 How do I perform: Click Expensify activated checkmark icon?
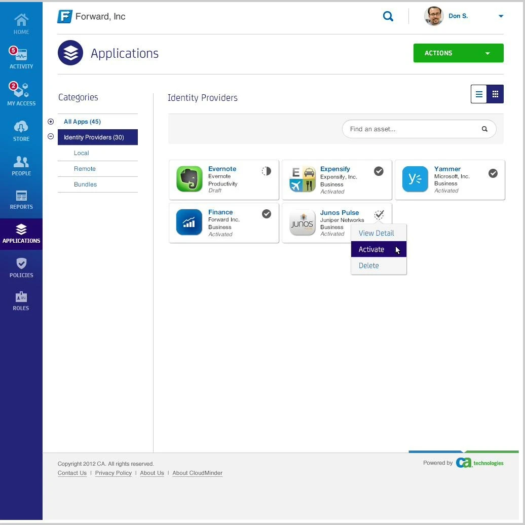379,171
